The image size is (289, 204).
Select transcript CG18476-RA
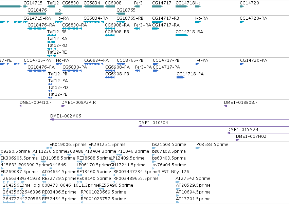coord(41,25)
